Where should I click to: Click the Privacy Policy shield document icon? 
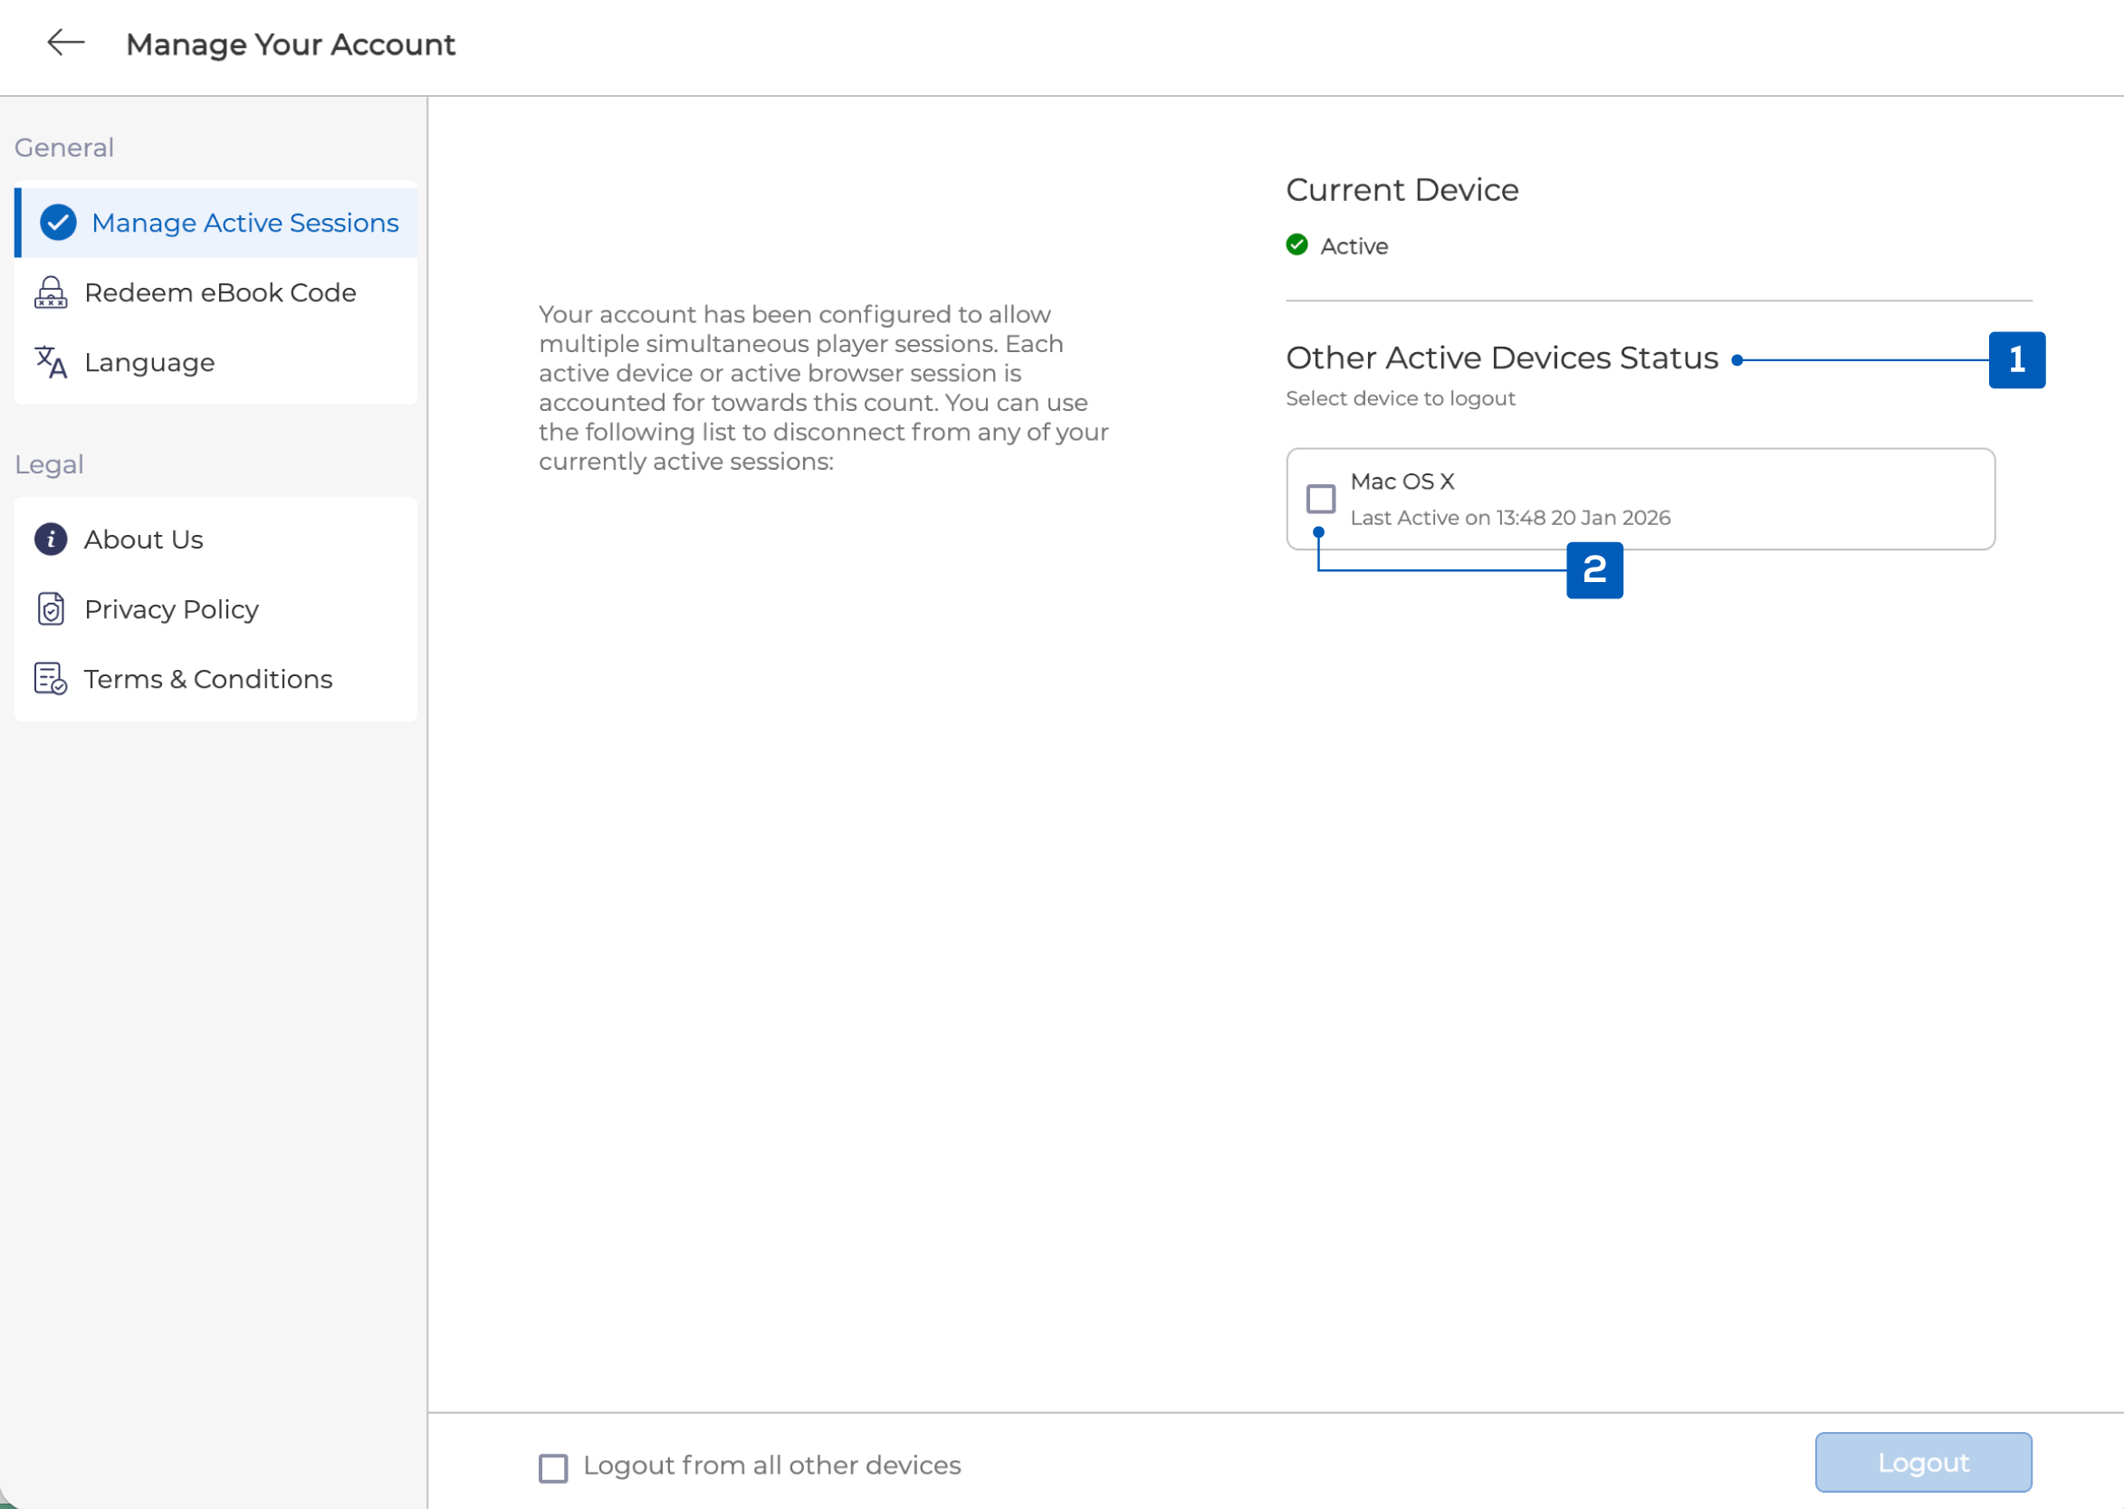[51, 609]
